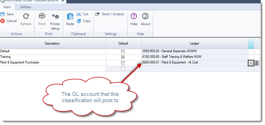Switch to the Utilities tab
The height and width of the screenshot is (125, 265).
(x=25, y=7)
